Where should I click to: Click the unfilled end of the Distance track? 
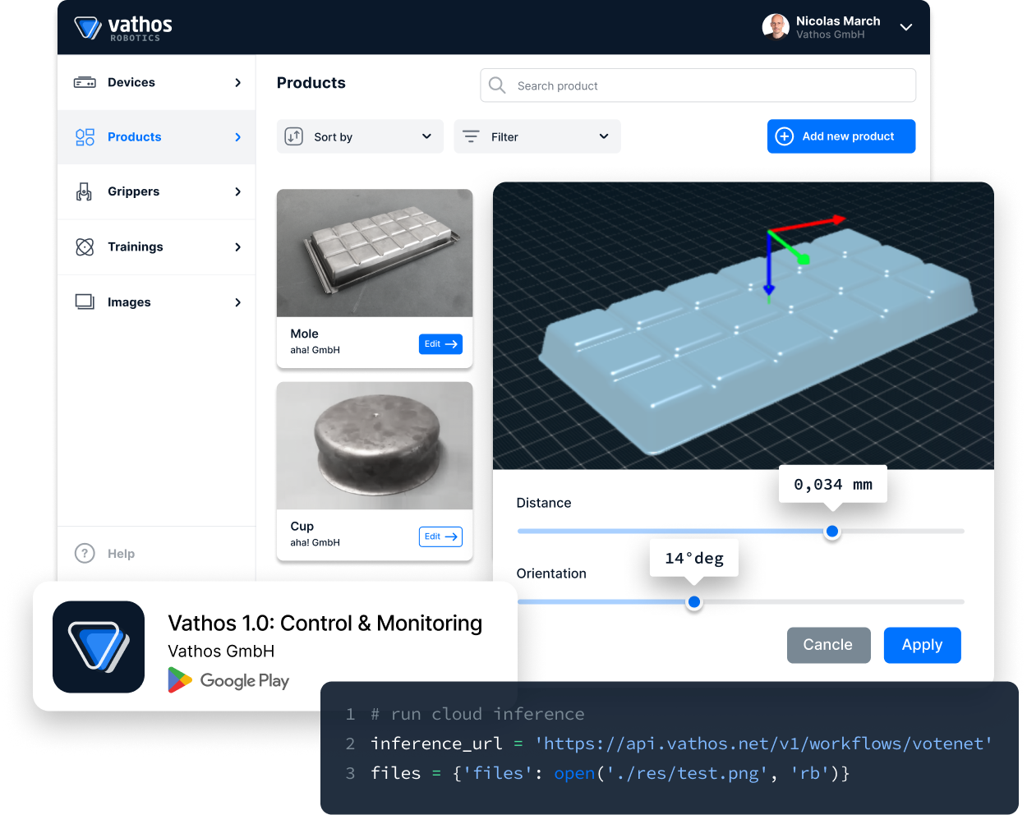point(901,532)
